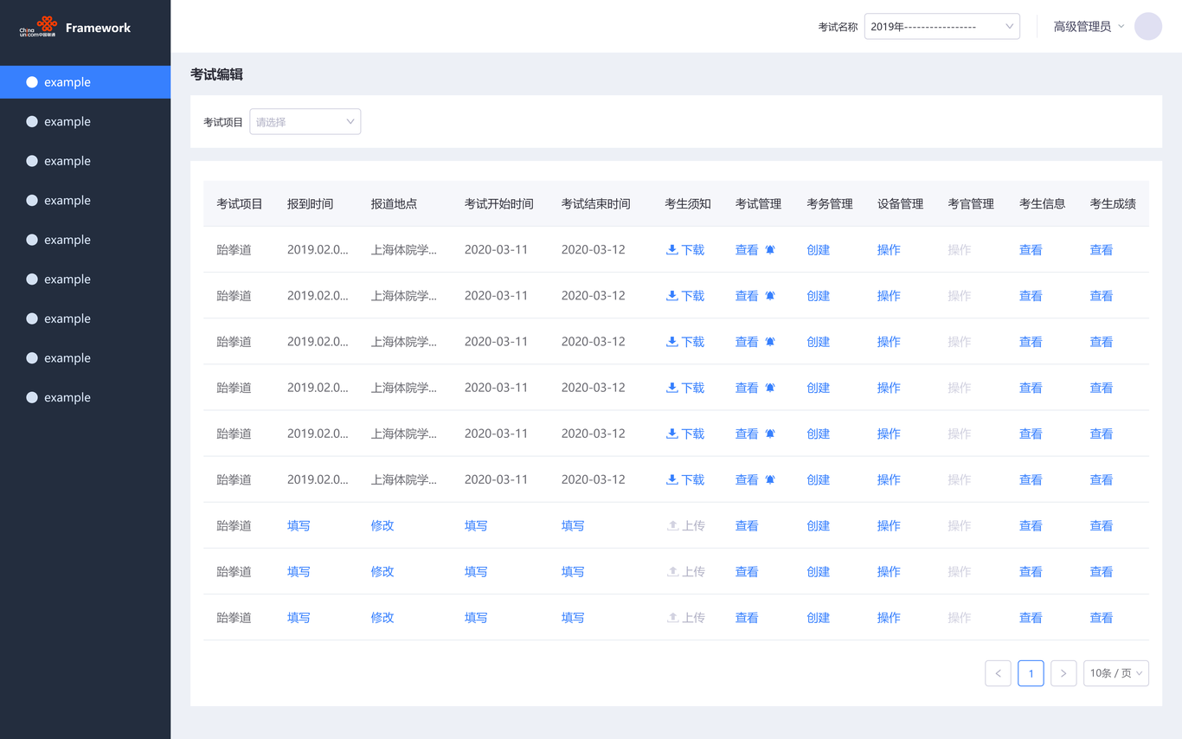Screen dimensions: 1182x739
Task: Click 创建 under 考务管理 in the third row
Action: (818, 341)
